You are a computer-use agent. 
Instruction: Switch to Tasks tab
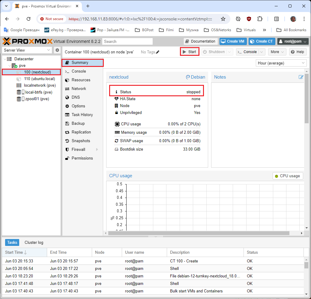[x=12, y=243]
